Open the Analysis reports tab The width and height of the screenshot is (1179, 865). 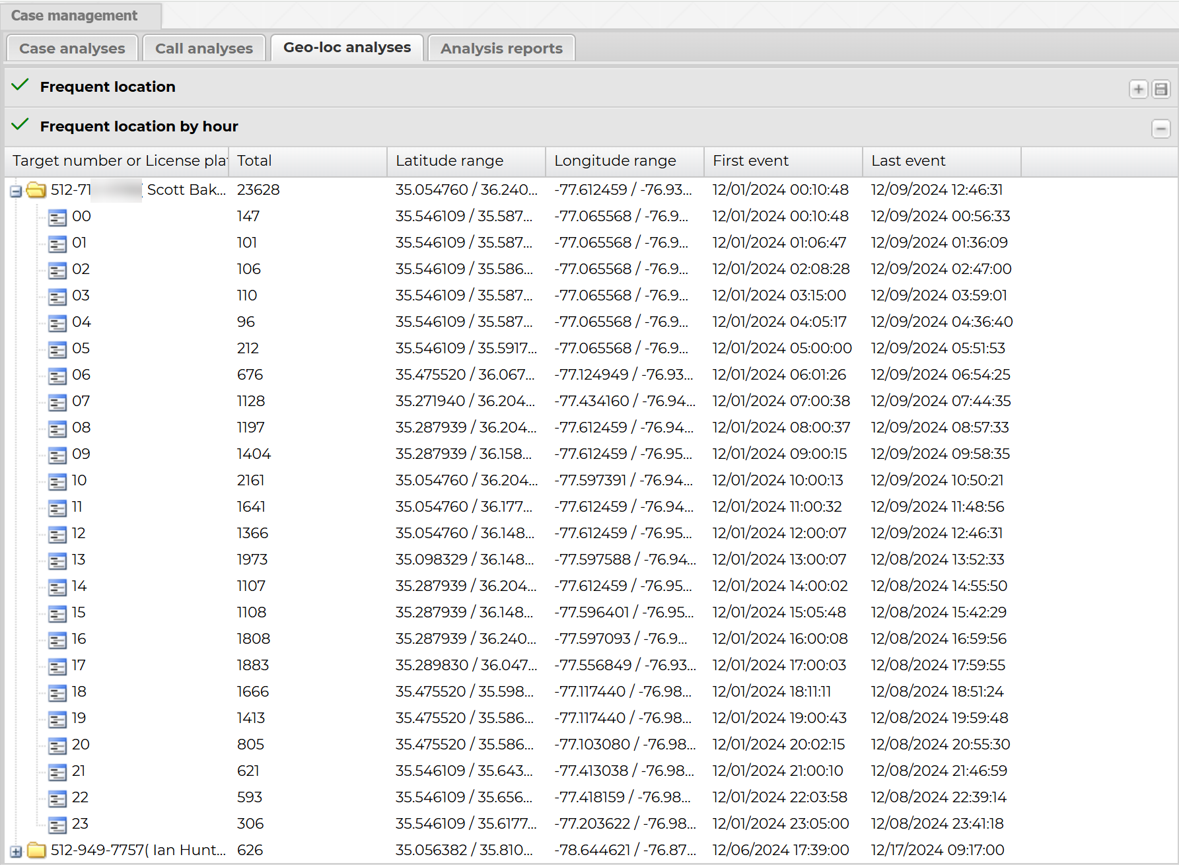point(501,48)
